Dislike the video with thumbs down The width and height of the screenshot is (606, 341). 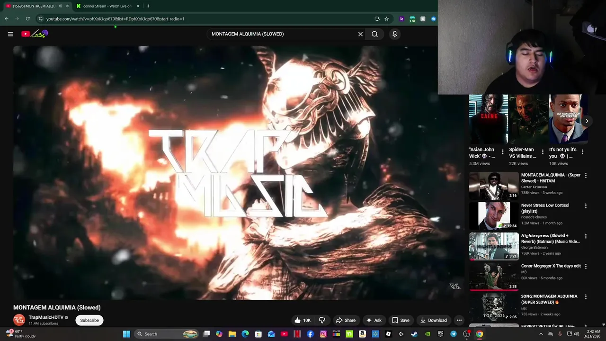322,320
